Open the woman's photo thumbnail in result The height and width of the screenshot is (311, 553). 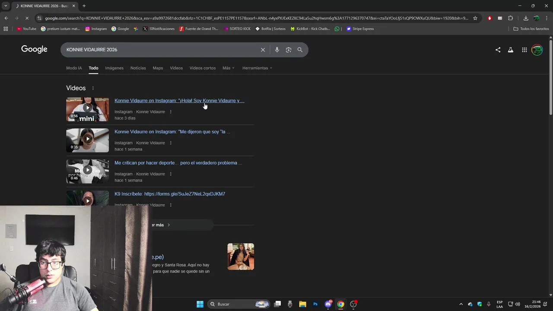coord(241,257)
